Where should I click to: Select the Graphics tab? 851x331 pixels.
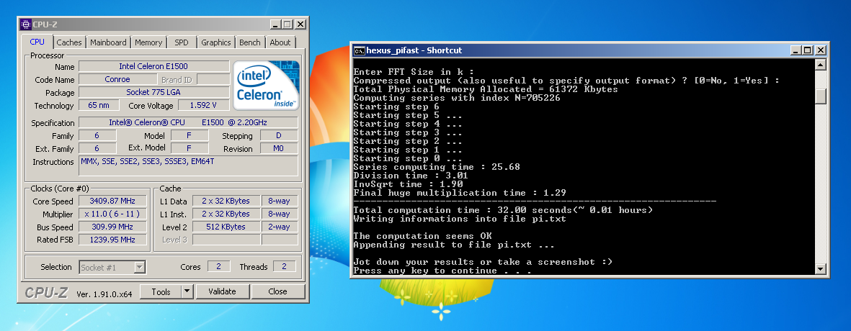216,42
